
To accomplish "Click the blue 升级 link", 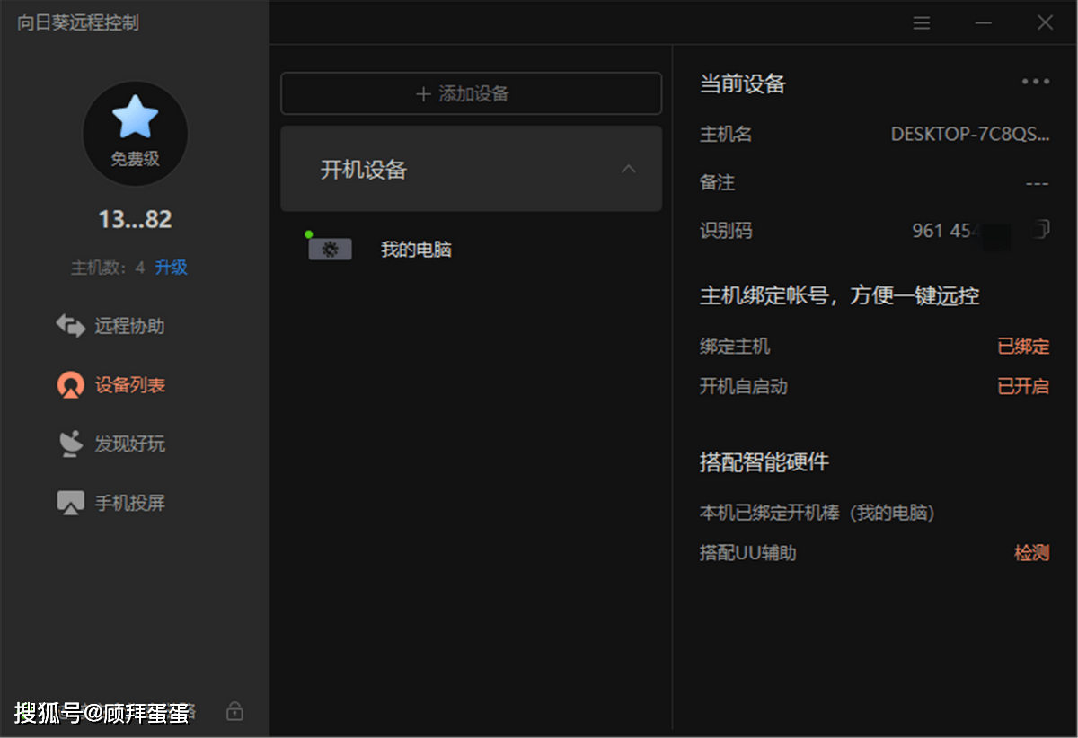I will 171,268.
